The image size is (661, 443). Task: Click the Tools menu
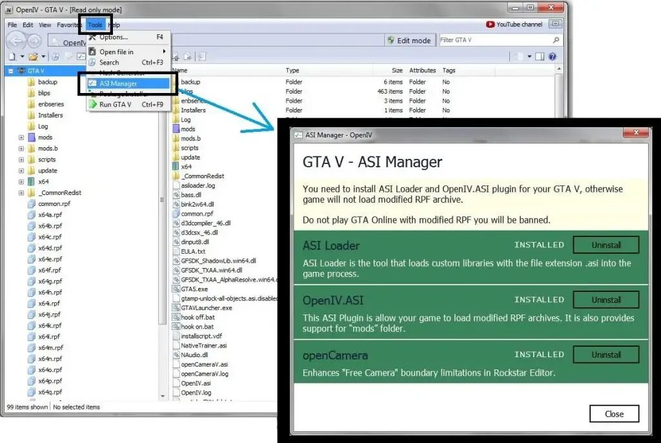point(95,25)
